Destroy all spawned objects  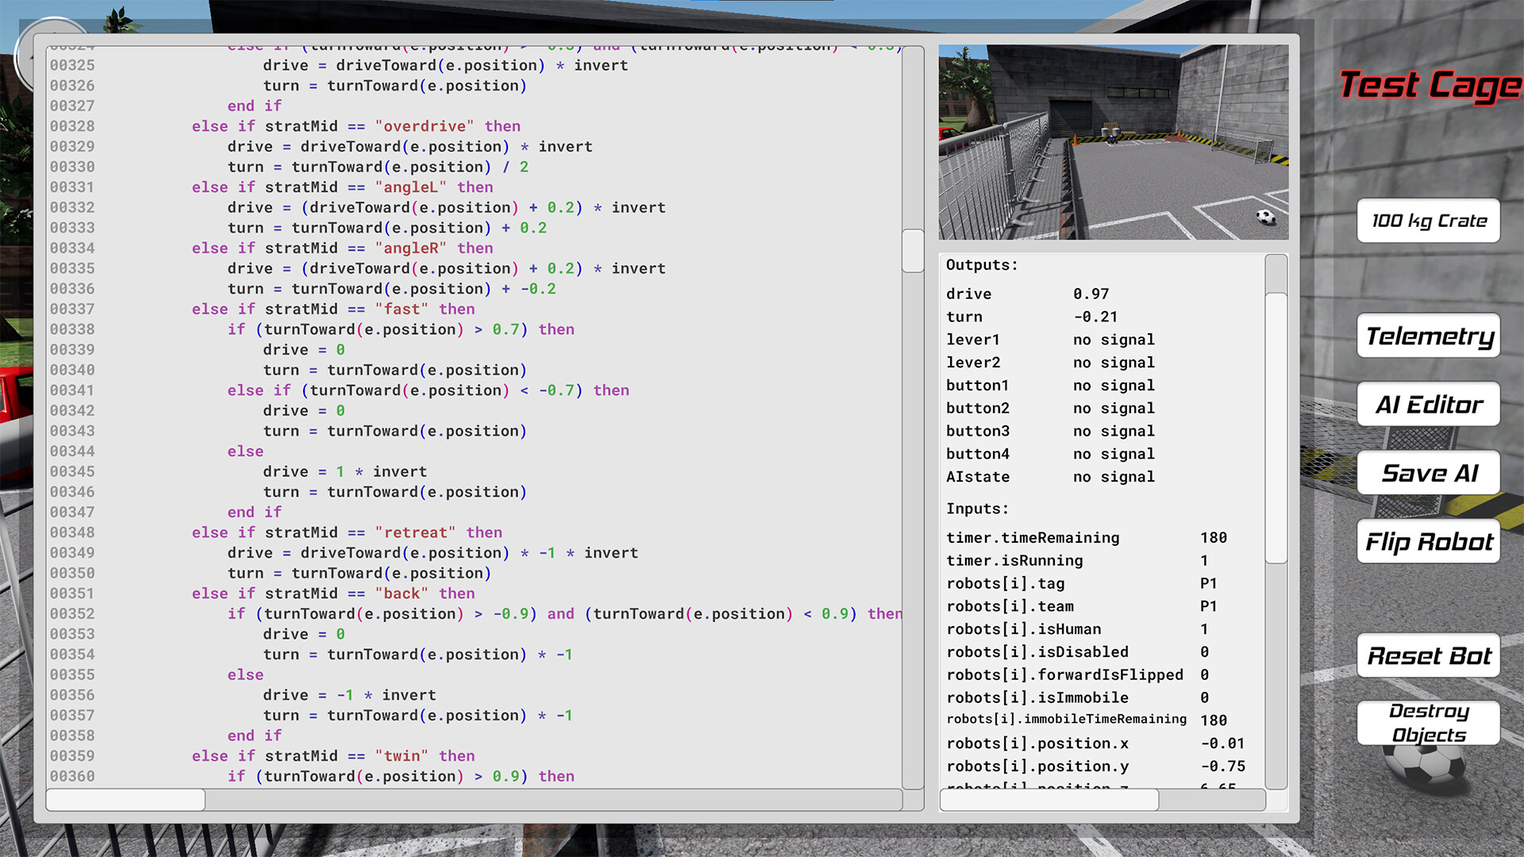1428,723
